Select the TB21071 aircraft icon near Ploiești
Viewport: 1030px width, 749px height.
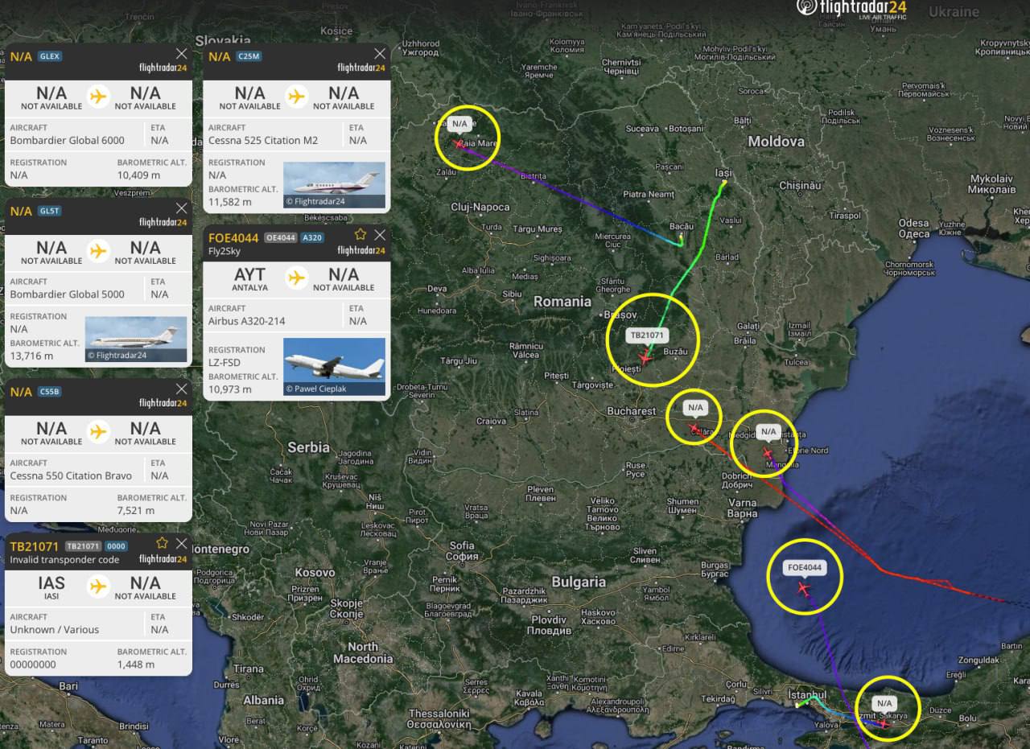coord(645,358)
